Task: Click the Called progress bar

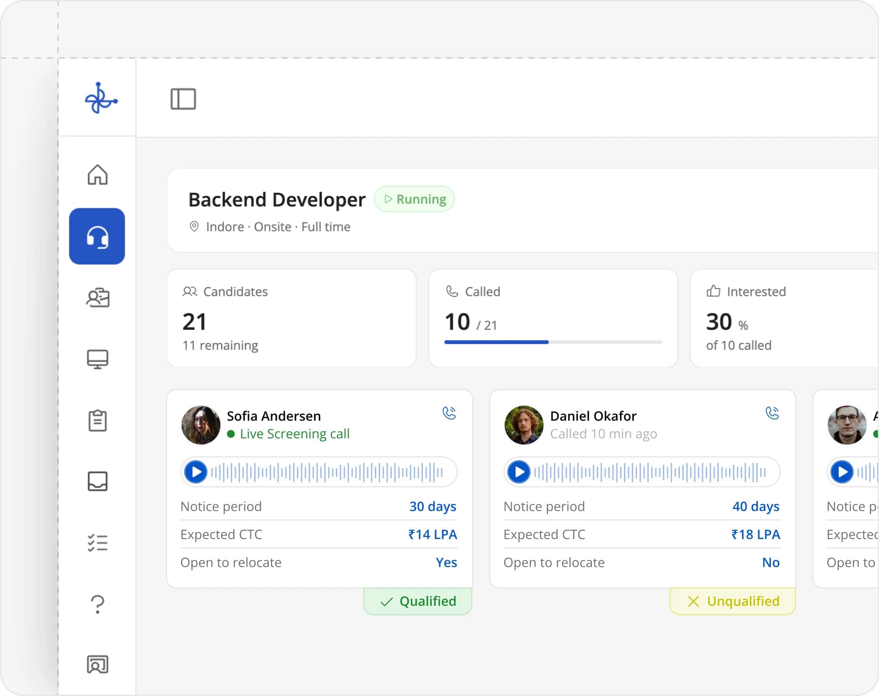Action: (553, 342)
